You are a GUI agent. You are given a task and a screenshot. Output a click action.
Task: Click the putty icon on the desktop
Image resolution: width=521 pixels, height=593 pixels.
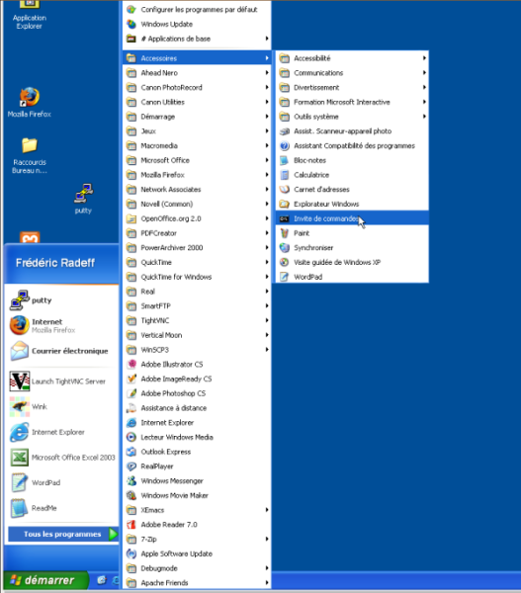(x=84, y=193)
